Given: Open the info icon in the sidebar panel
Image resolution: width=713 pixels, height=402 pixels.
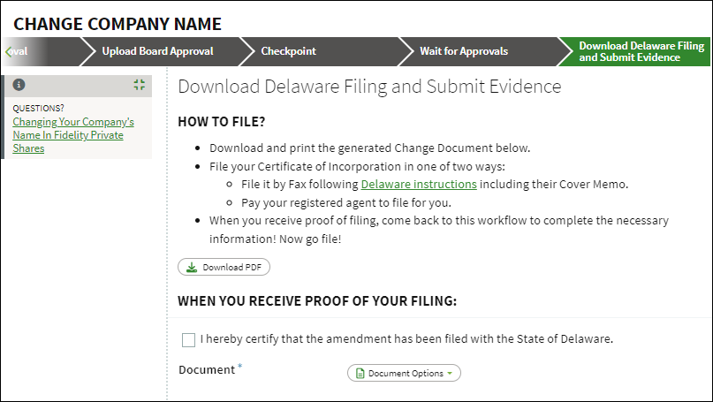Looking at the screenshot, I should pyautogui.click(x=19, y=85).
